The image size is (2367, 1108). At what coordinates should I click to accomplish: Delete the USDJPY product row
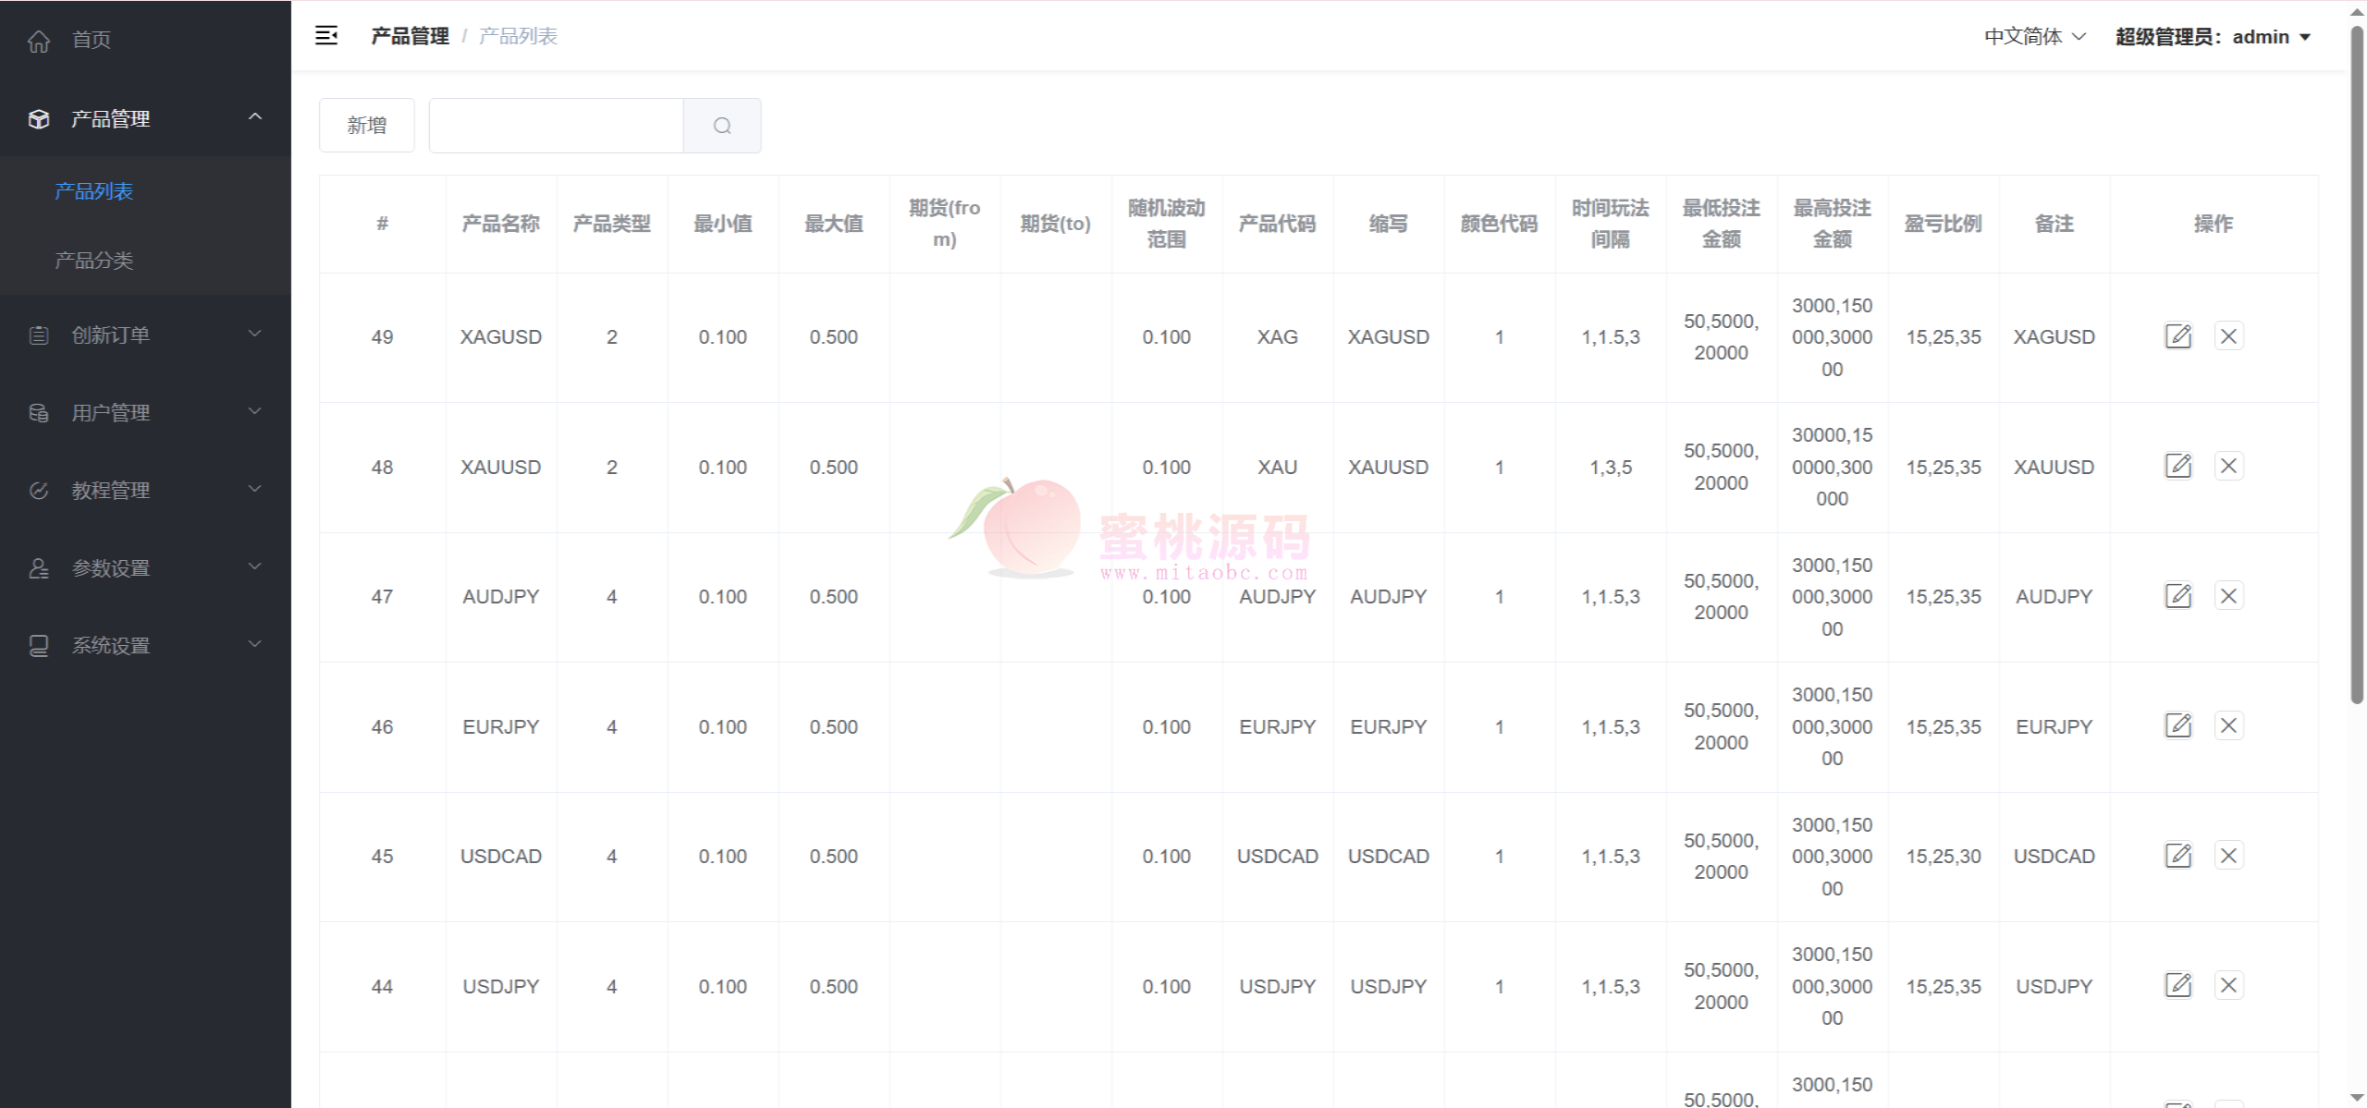[x=2228, y=986]
